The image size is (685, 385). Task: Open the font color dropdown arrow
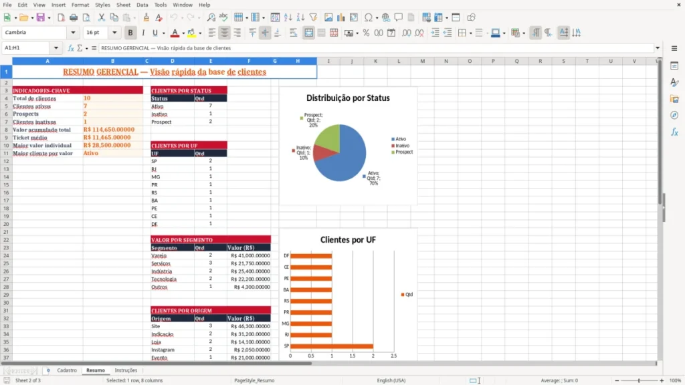click(x=183, y=33)
